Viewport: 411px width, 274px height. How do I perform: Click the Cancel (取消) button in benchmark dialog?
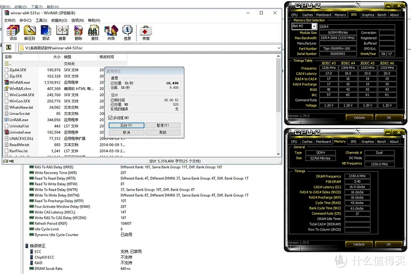point(126,132)
